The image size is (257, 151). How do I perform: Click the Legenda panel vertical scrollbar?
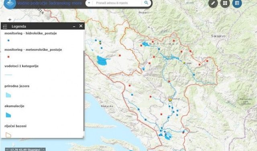click(x=84, y=91)
